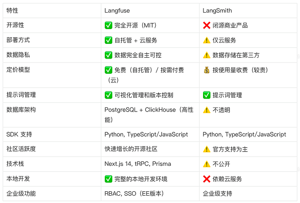Viewport: 300px width, 203px height.
Task: Click the red cross beside 闭源商业产品
Action: pyautogui.click(x=207, y=25)
